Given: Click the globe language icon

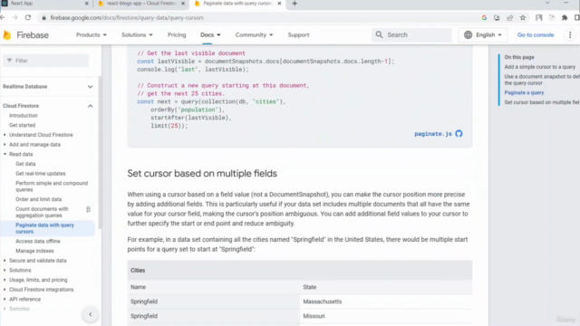Looking at the screenshot, I should click(468, 34).
